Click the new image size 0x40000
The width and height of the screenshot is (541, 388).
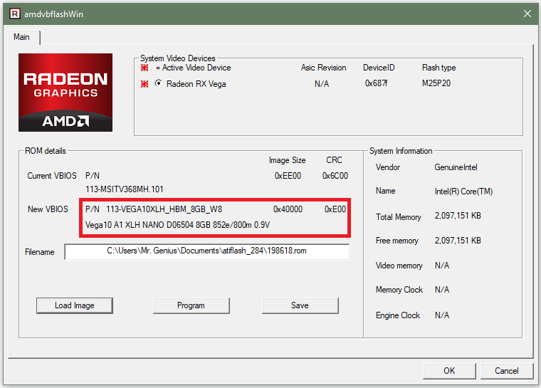click(x=288, y=209)
